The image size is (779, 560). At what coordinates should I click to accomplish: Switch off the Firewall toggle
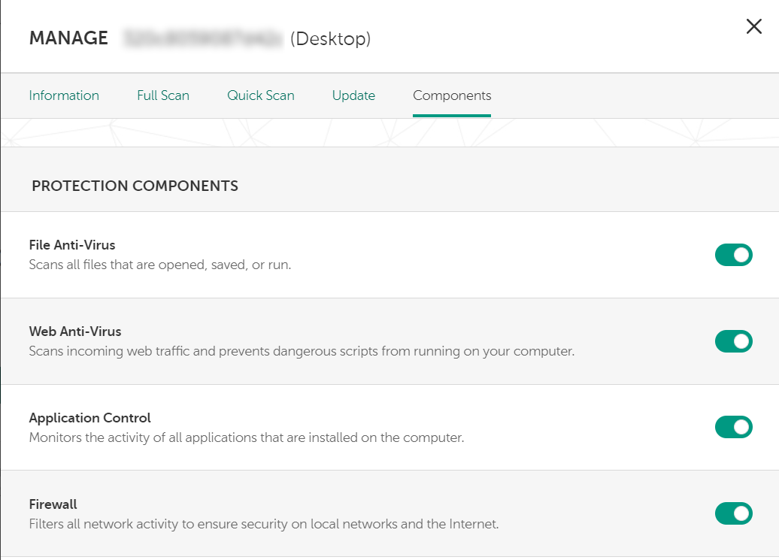click(733, 514)
